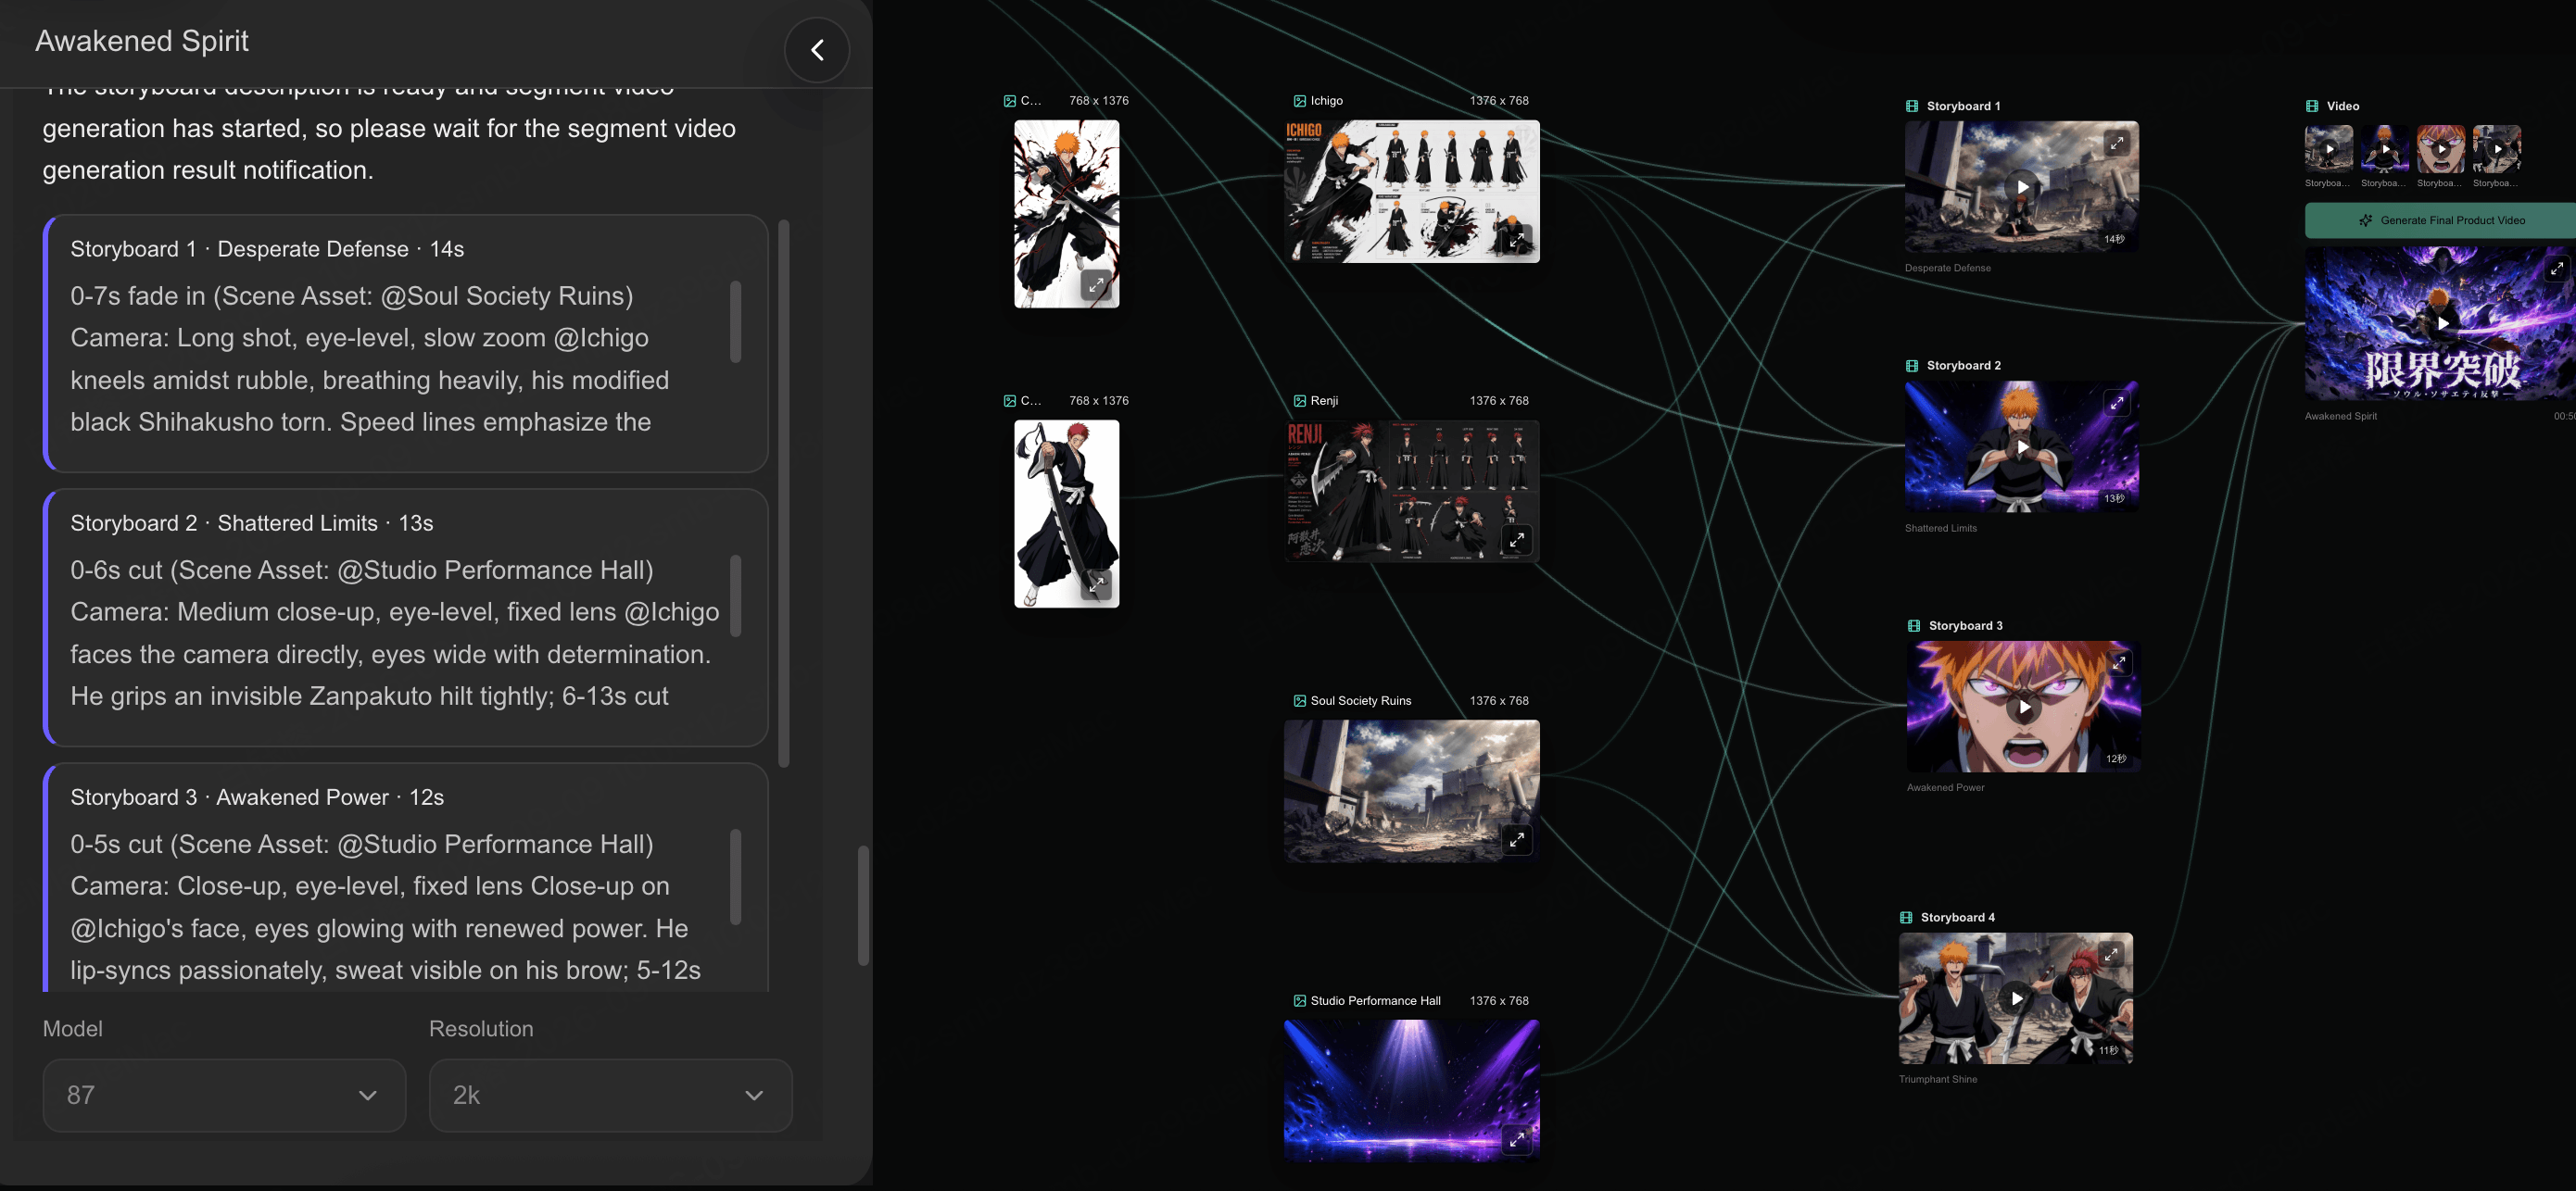Click the Desperate Defense caption
The height and width of the screenshot is (1191, 2576).
coord(1947,268)
